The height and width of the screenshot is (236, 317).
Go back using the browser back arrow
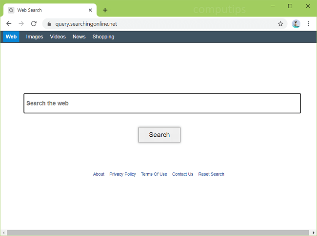9,23
